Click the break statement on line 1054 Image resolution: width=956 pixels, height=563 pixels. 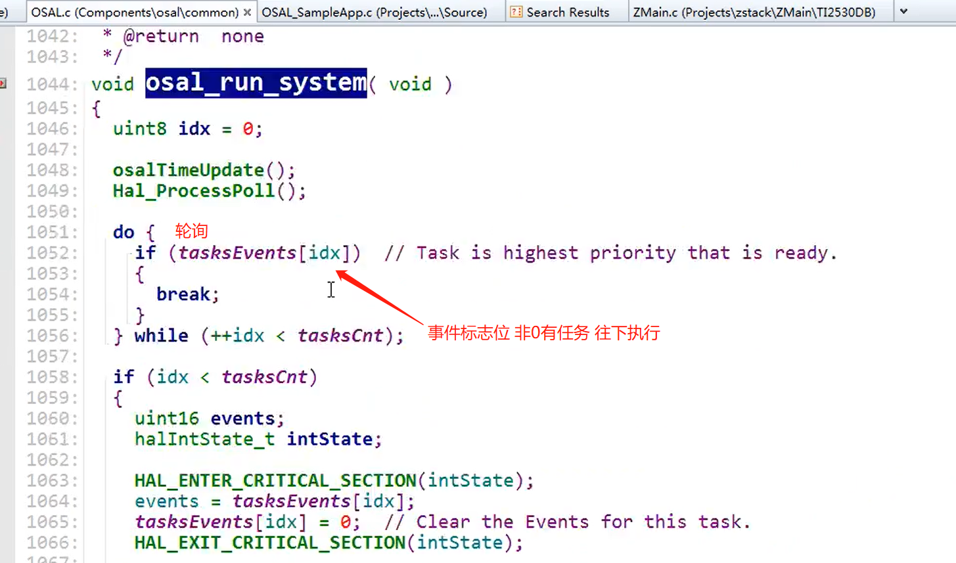(188, 294)
